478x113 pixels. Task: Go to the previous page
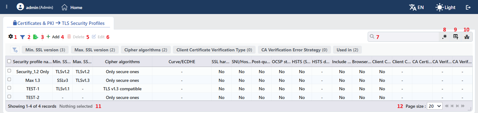(x=452, y=106)
